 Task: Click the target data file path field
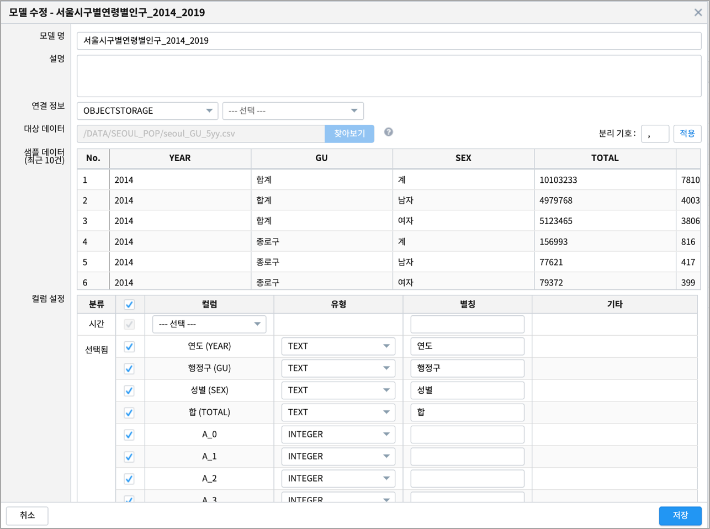(x=201, y=134)
